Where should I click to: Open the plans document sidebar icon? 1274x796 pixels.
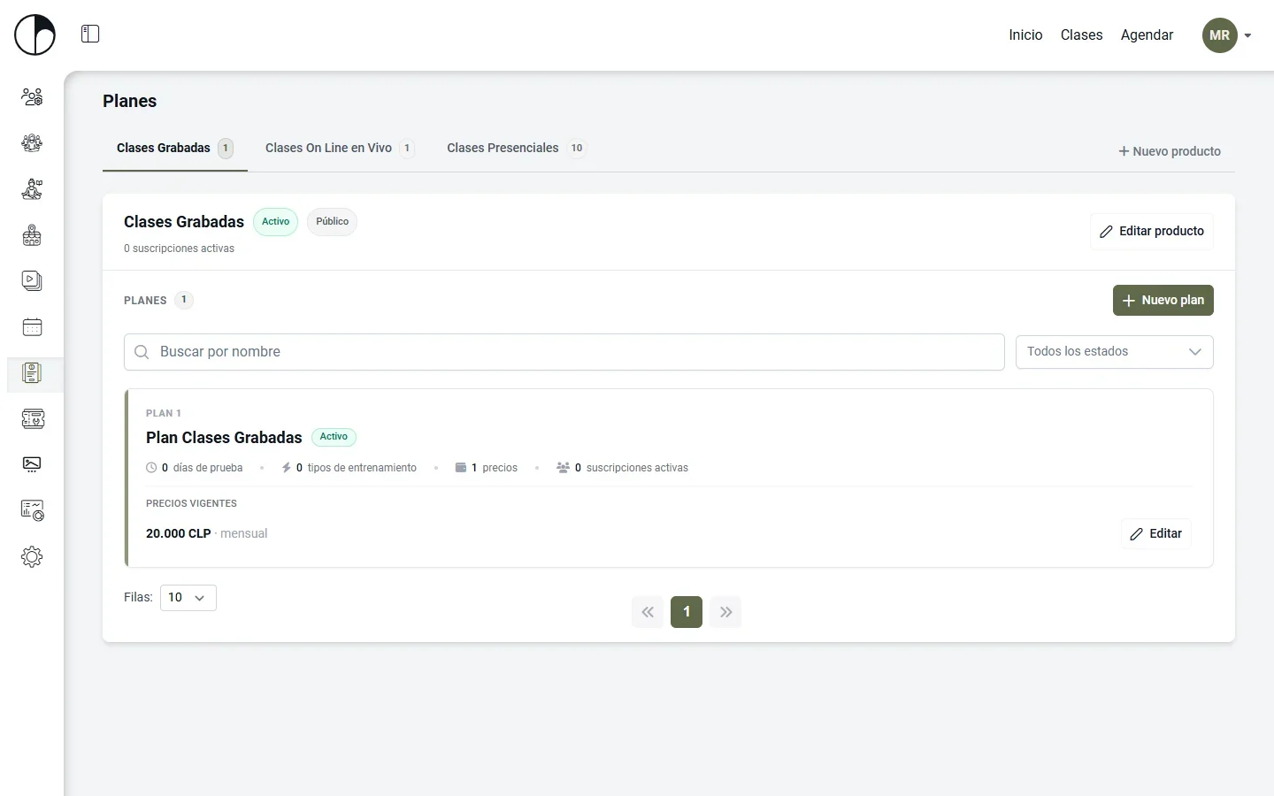(x=32, y=373)
